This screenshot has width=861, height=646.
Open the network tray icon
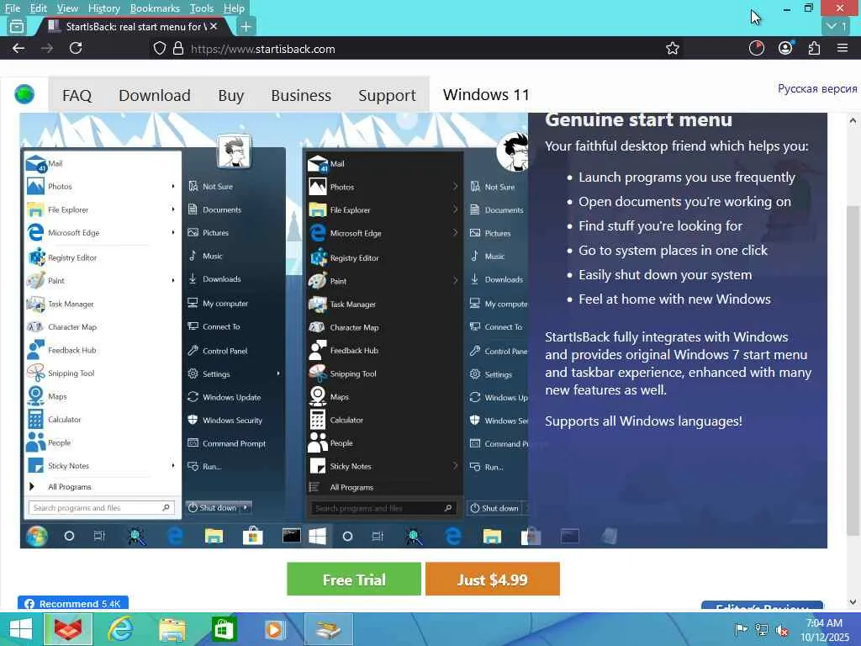(x=761, y=629)
